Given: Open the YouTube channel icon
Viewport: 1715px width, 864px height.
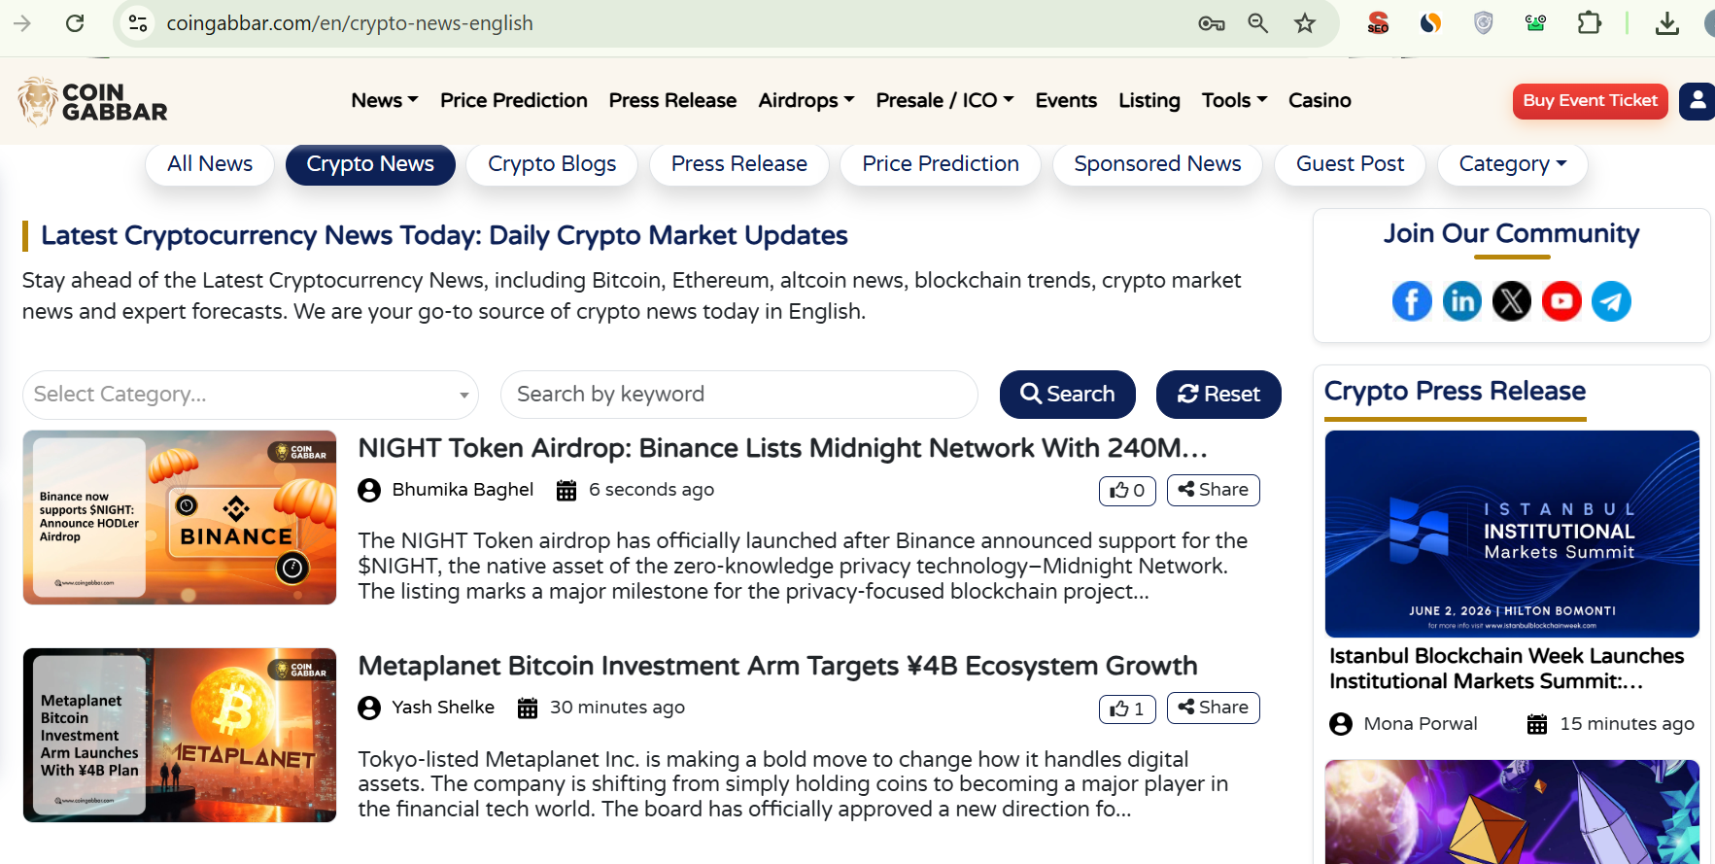Looking at the screenshot, I should pos(1561,301).
